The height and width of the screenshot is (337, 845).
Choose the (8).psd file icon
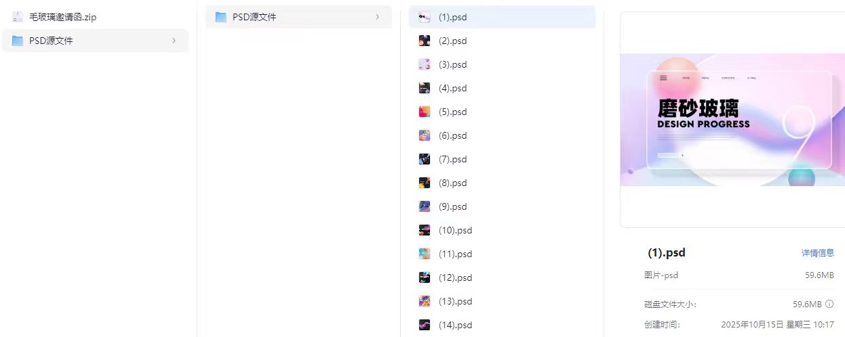[x=425, y=183]
